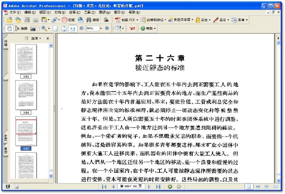Click the zoom percentage 90% field
Viewport: 285px width, 194px height.
93,28
